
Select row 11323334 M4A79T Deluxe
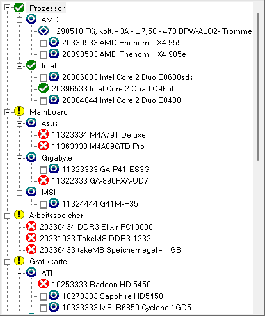point(99,135)
